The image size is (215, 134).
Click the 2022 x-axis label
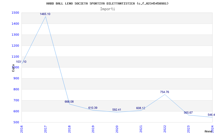click(x=165, y=129)
